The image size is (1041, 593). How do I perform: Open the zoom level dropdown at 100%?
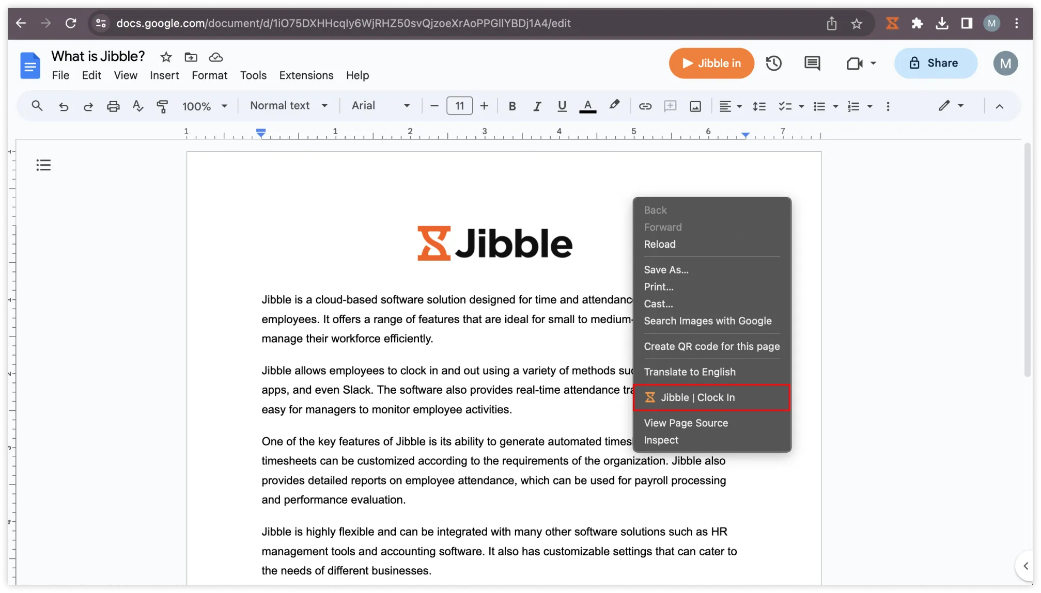pos(204,106)
